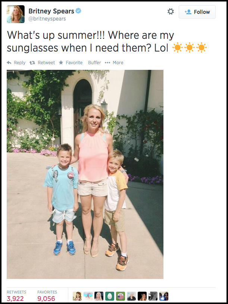This screenshot has width=228, height=304.
Task: Click the blue verified badge
Action: (78, 11)
